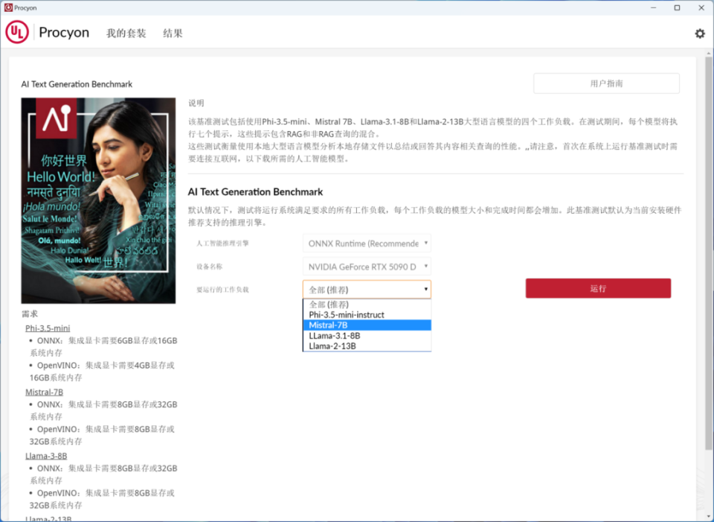Click the bold AI Text Generation Benchmark heading
Screen dimensions: 714x522
click(255, 192)
